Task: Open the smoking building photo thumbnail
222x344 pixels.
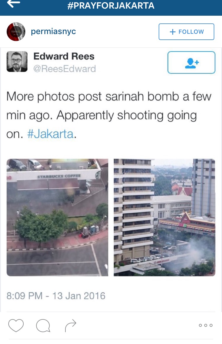Action: pyautogui.click(x=164, y=217)
